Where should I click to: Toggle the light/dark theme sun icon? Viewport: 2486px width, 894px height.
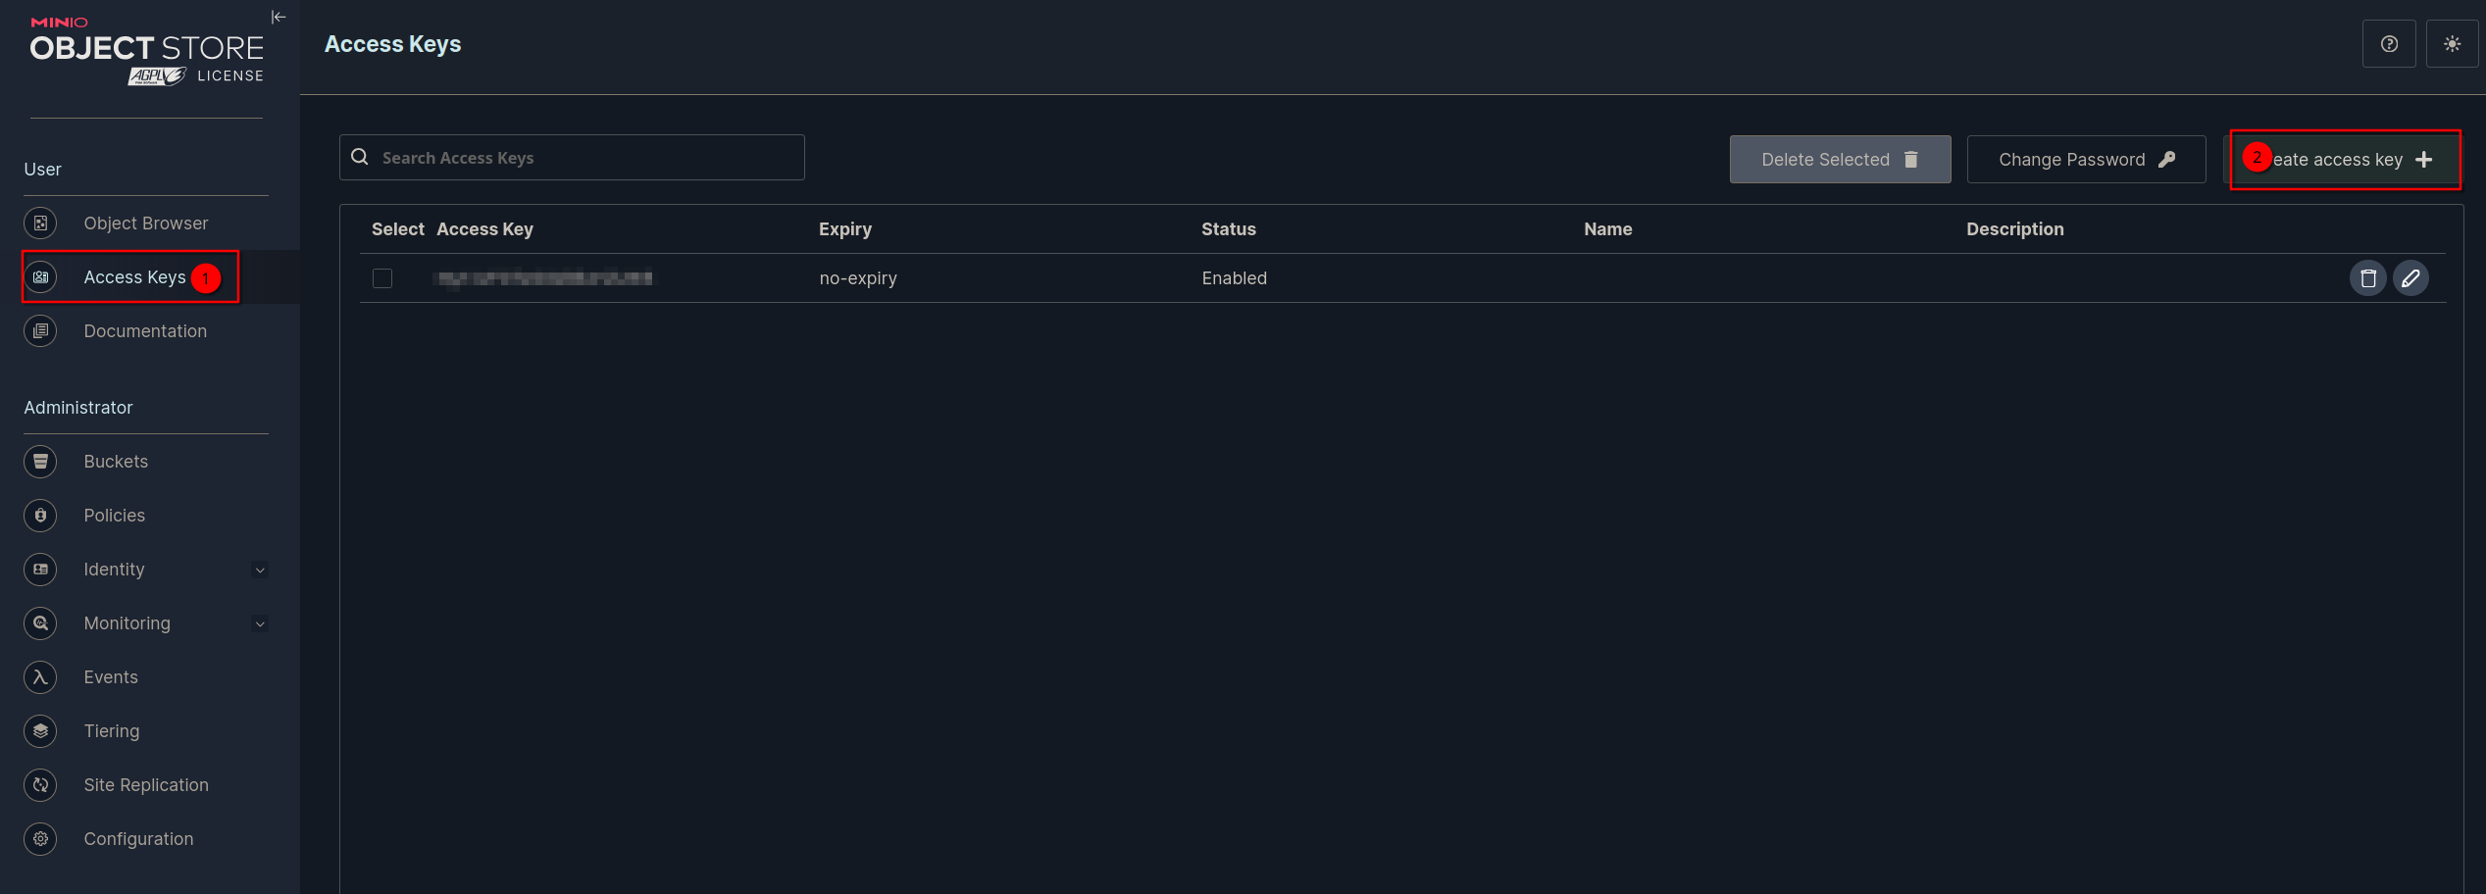click(2452, 44)
